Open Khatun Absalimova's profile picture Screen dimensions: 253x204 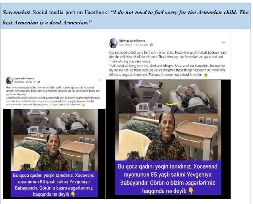[x=113, y=43]
